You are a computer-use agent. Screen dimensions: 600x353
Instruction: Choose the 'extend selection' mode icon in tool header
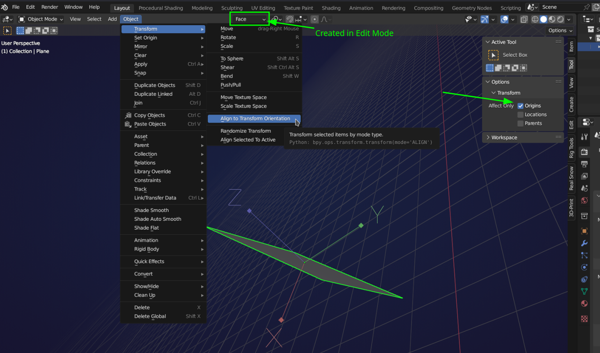point(28,30)
